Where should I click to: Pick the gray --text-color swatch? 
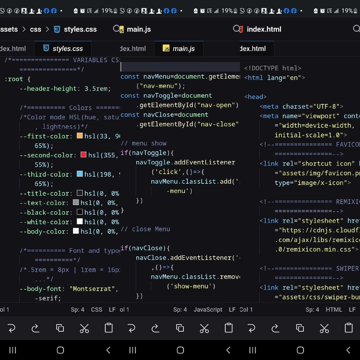point(76,202)
